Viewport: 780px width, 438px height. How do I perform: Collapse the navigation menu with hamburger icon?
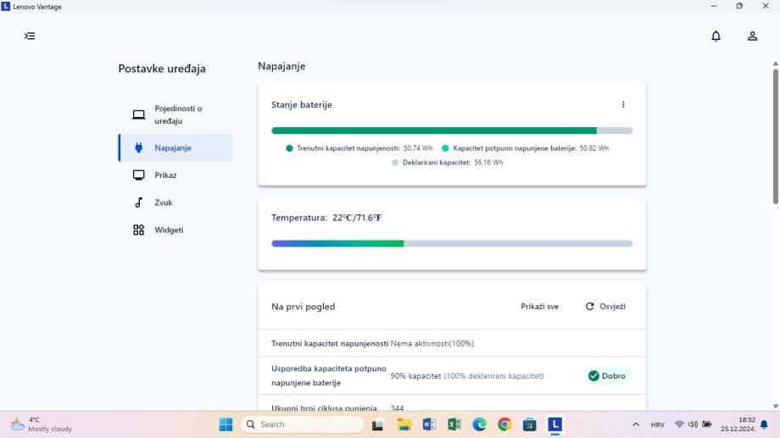[x=30, y=36]
